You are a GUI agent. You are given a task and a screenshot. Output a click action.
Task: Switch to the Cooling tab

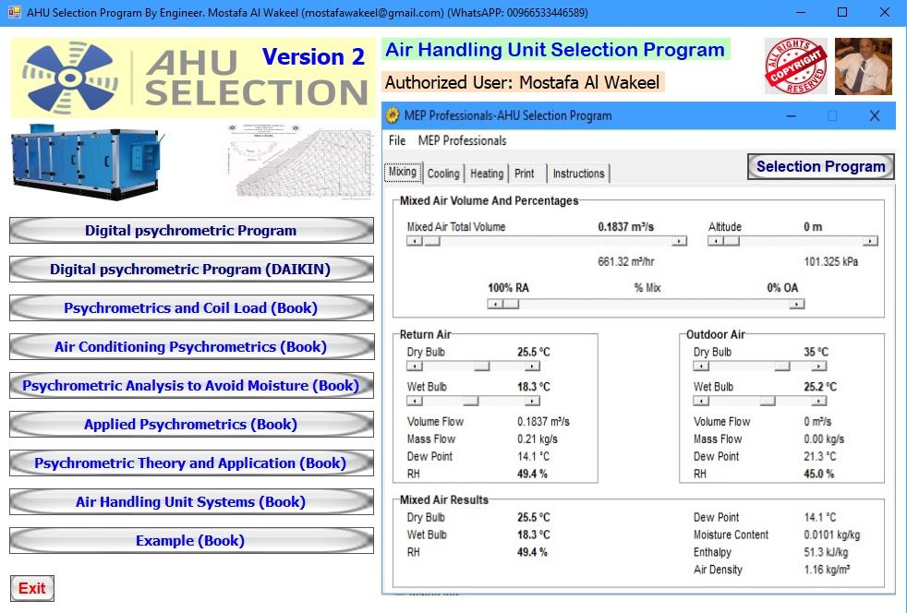442,174
